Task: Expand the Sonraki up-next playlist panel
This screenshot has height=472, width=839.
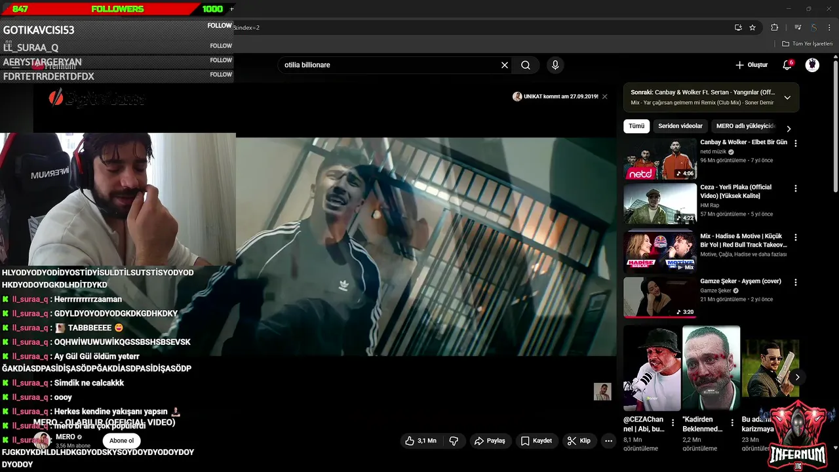Action: coord(787,98)
